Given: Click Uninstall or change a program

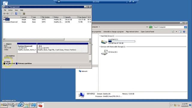Looking at the screenshot, I should click(x=113, y=32).
